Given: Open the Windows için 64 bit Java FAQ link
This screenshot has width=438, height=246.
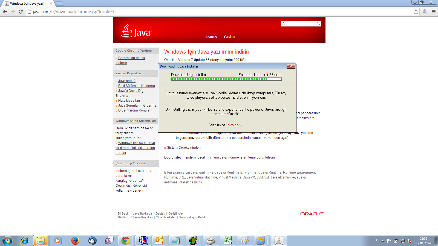Looking at the screenshot, I should pos(135,148).
